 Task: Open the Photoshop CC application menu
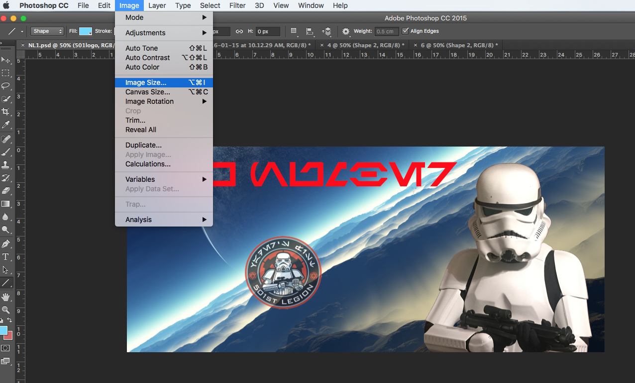click(x=44, y=5)
